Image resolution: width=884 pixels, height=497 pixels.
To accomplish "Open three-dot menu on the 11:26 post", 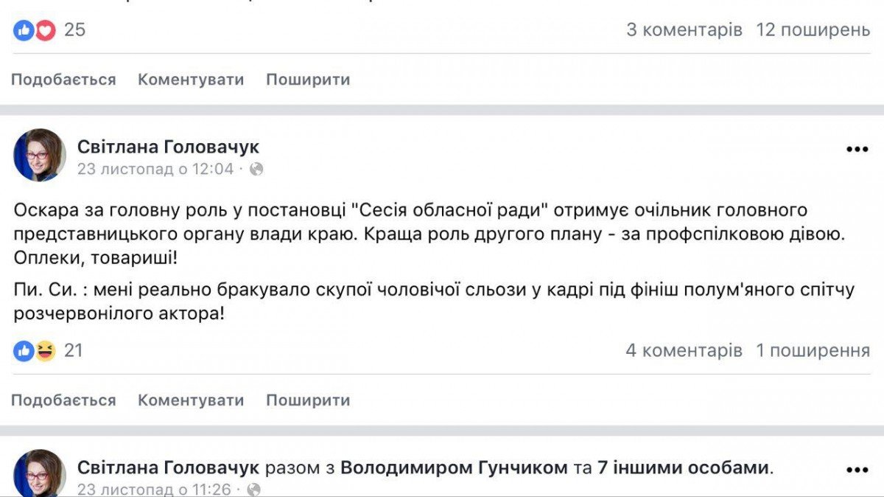I will click(x=857, y=470).
